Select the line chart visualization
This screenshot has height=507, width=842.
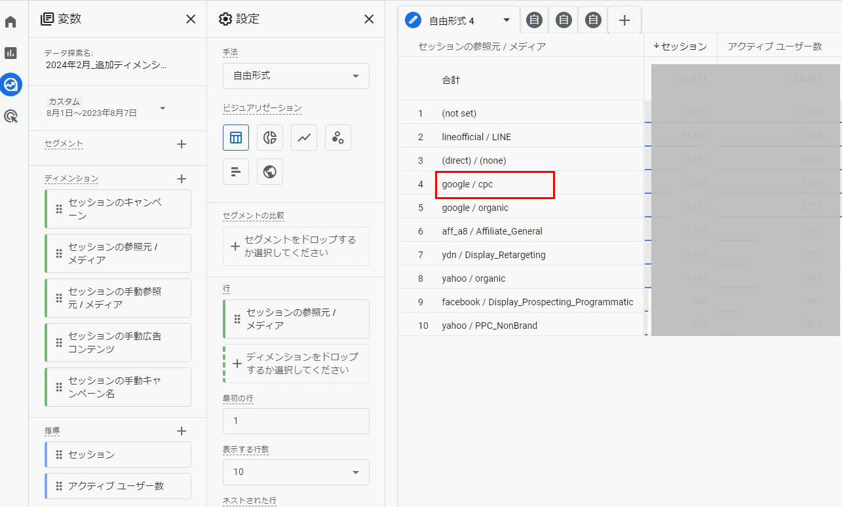tap(304, 138)
